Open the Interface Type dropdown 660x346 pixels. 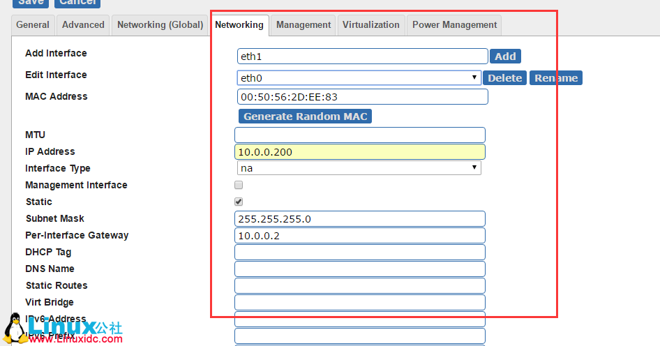click(x=359, y=168)
